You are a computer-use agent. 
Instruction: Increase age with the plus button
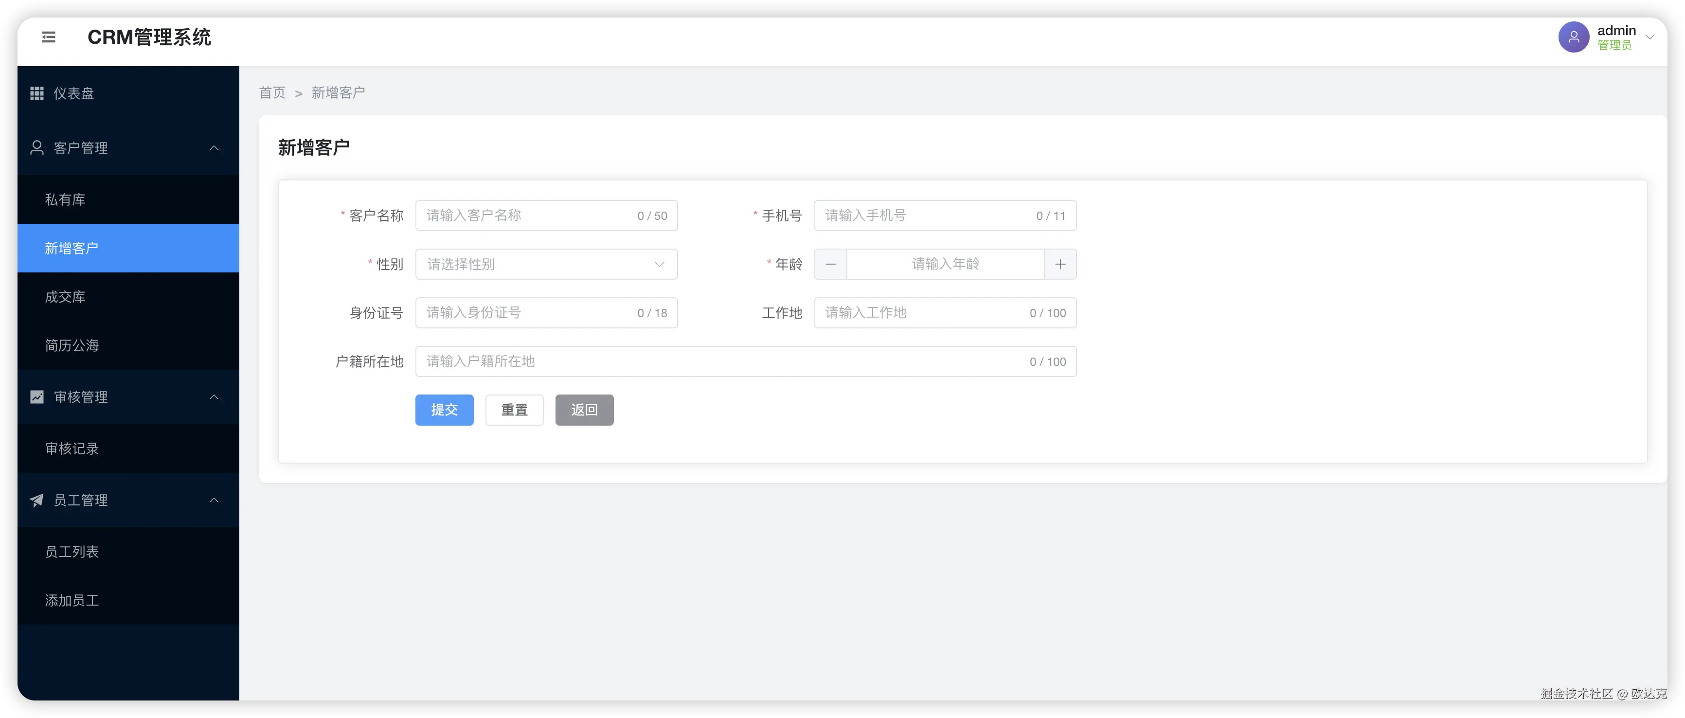click(1059, 264)
